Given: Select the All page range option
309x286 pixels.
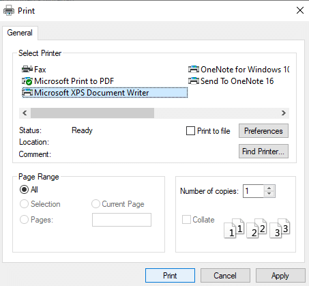Looking at the screenshot, I should [x=24, y=190].
